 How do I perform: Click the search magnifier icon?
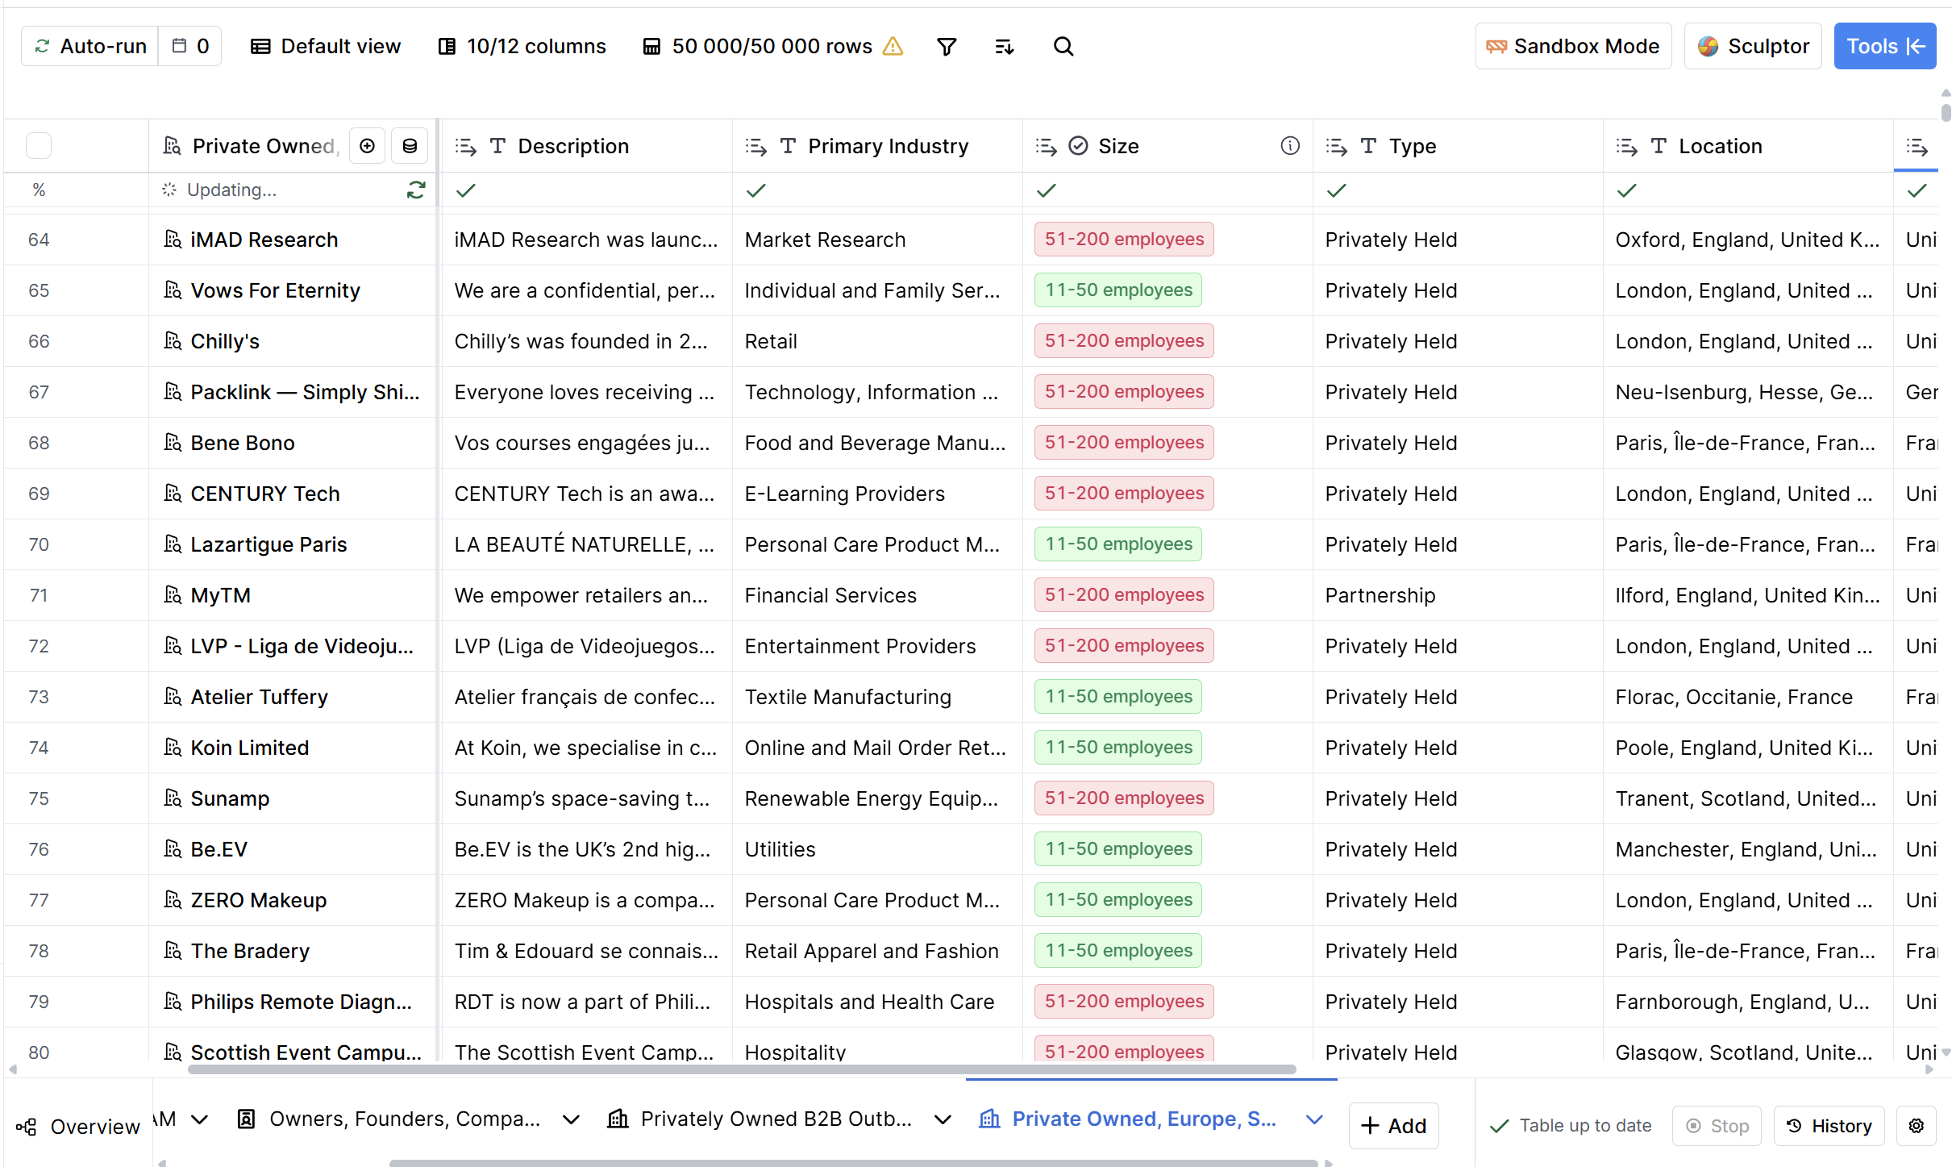click(x=1063, y=47)
